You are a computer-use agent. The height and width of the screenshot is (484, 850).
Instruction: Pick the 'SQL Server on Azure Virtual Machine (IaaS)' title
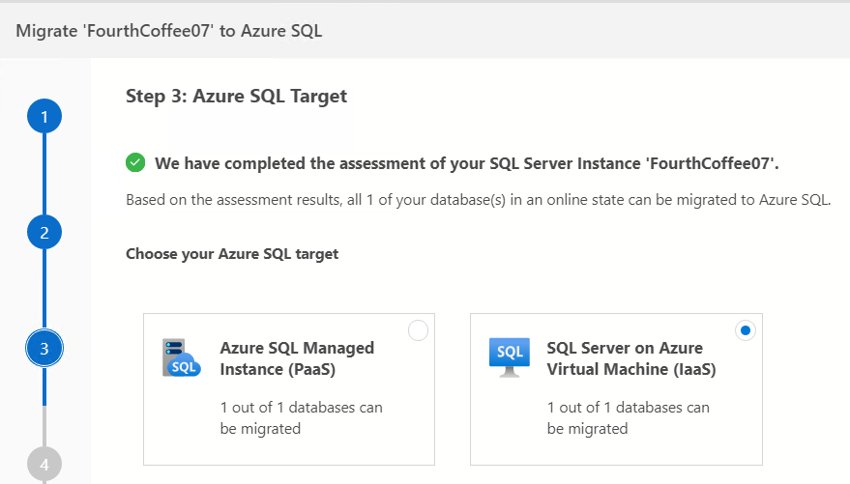click(x=630, y=358)
